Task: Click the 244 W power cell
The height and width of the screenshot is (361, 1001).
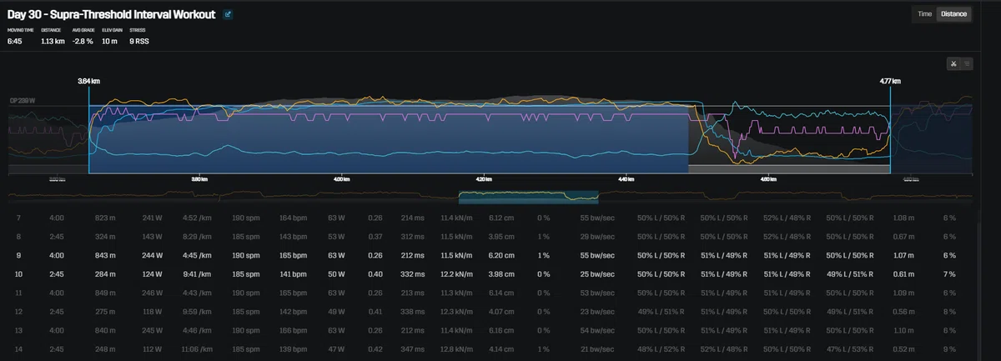Action: pos(152,256)
